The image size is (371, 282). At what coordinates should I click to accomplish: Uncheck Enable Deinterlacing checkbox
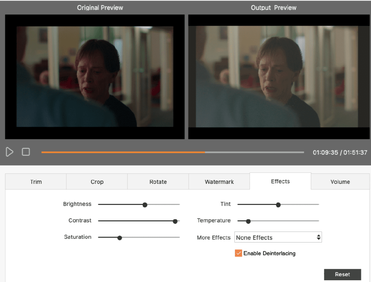pos(239,253)
